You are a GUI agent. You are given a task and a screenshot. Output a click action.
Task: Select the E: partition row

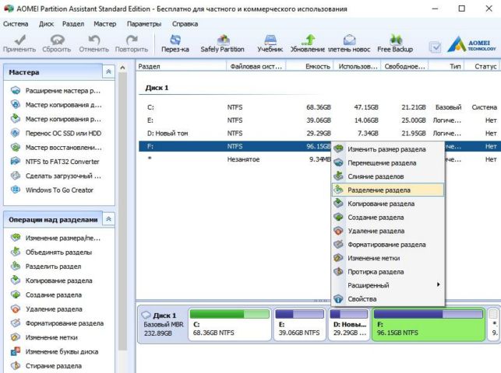pyautogui.click(x=318, y=120)
